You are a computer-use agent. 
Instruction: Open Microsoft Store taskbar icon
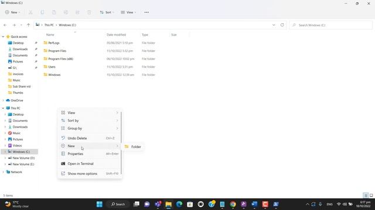pyautogui.click(x=190, y=204)
